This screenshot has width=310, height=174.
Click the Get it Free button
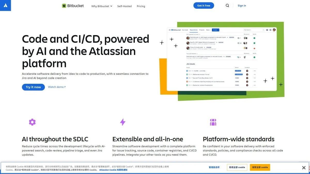click(204, 5)
